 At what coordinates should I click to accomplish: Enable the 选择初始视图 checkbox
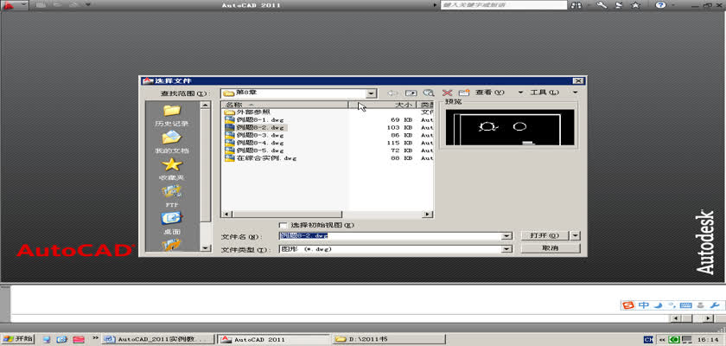click(x=283, y=225)
